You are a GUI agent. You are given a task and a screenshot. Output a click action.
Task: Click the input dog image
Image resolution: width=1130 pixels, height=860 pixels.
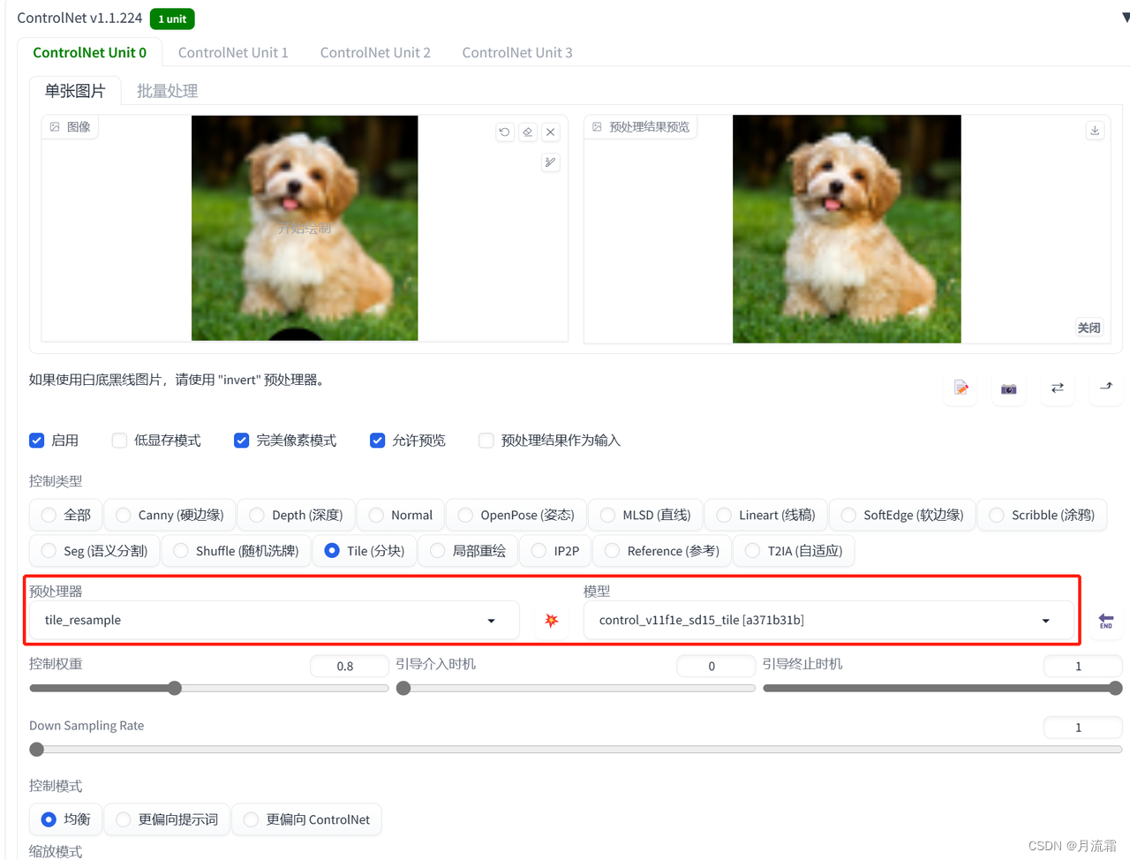[305, 228]
